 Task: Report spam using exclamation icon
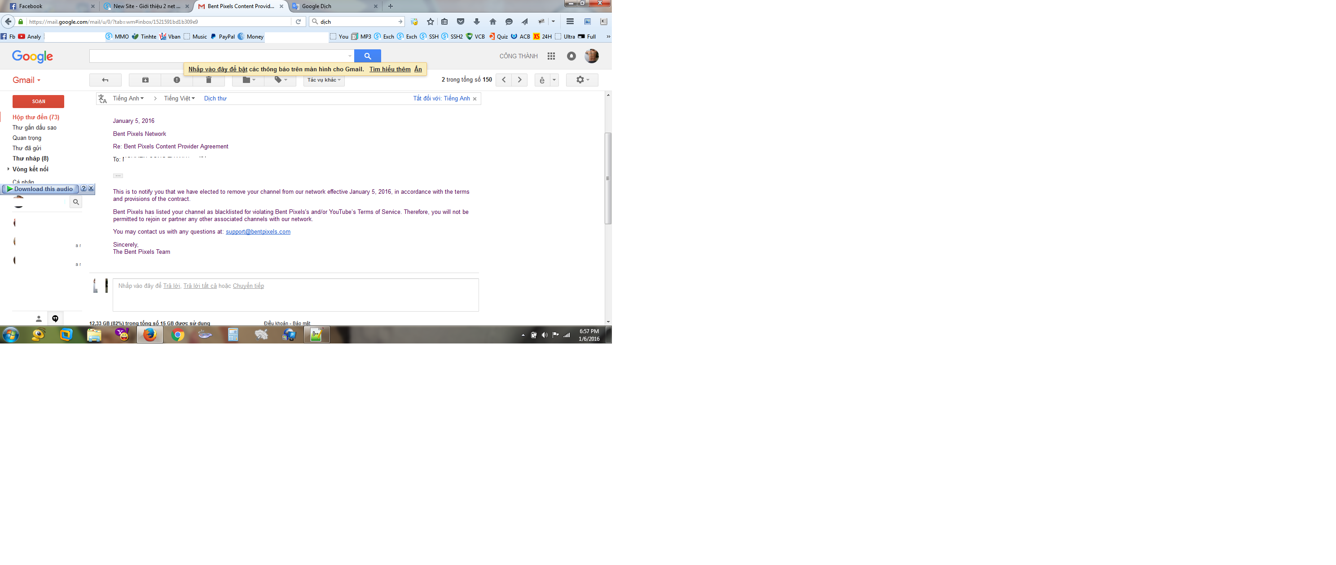[177, 80]
